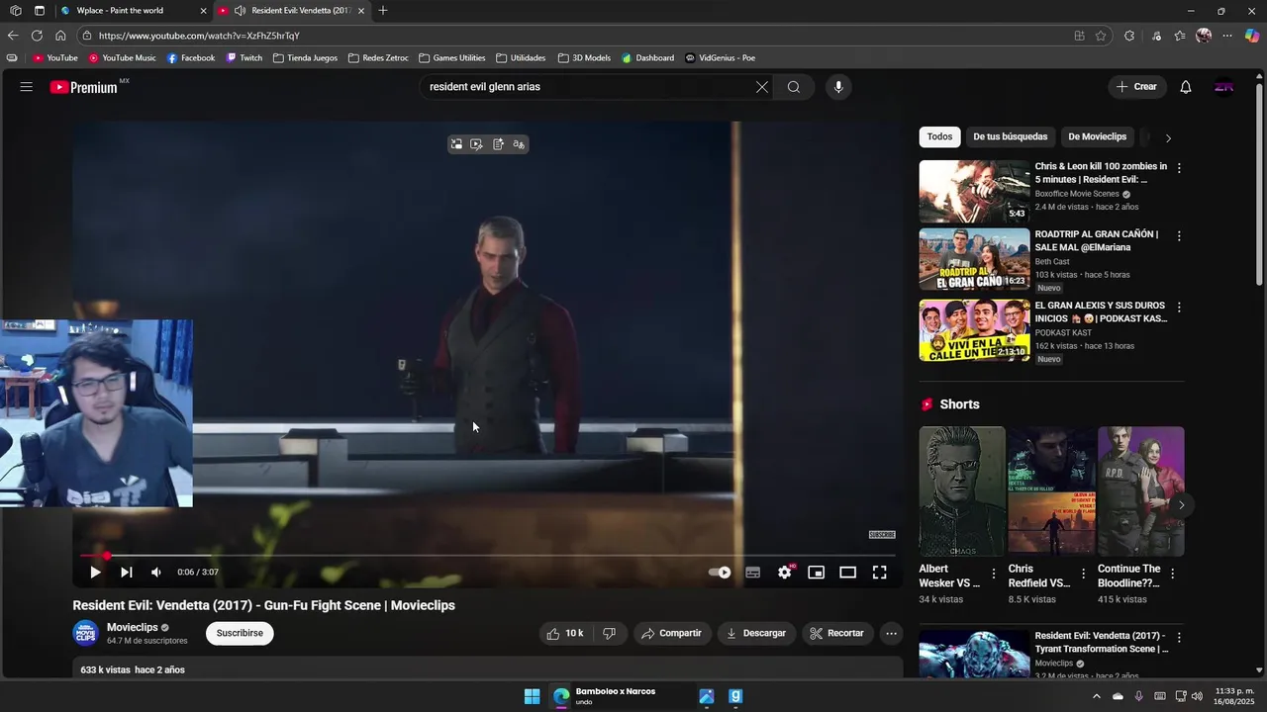The height and width of the screenshot is (712, 1267).
Task: Add this page to favorites star
Action: coord(1101,36)
